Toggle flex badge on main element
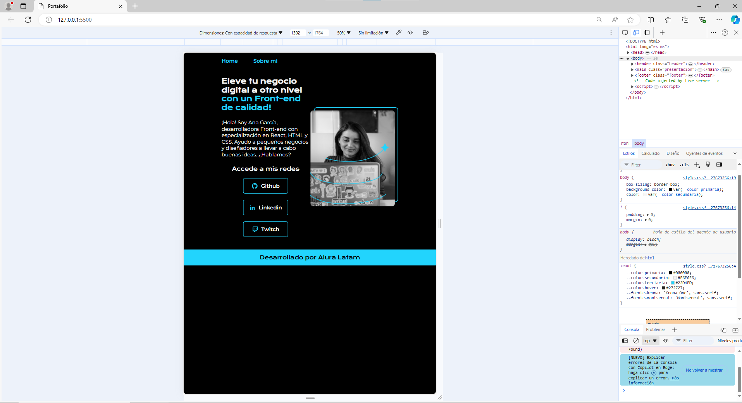This screenshot has width=742, height=403. click(726, 70)
